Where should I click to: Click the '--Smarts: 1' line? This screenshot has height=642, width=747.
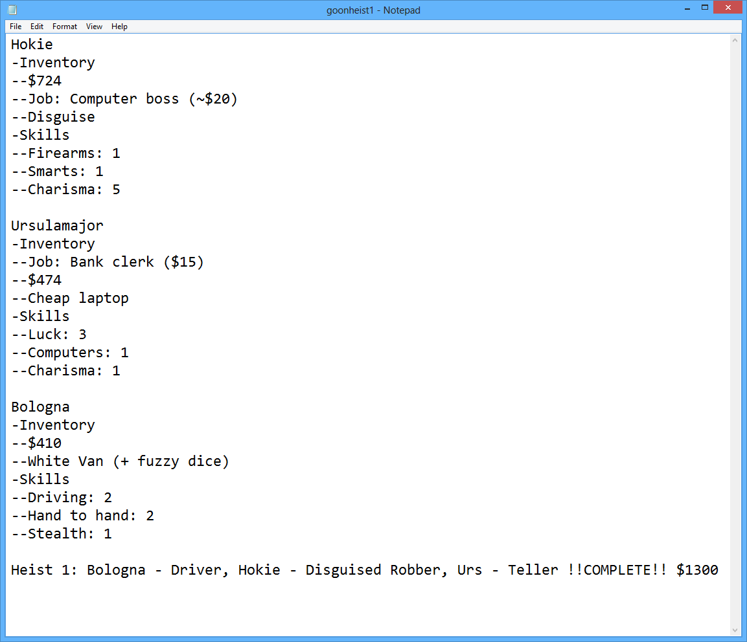click(57, 172)
